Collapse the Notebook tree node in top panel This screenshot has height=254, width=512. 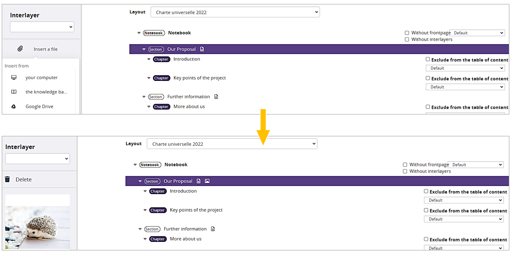[x=139, y=33]
